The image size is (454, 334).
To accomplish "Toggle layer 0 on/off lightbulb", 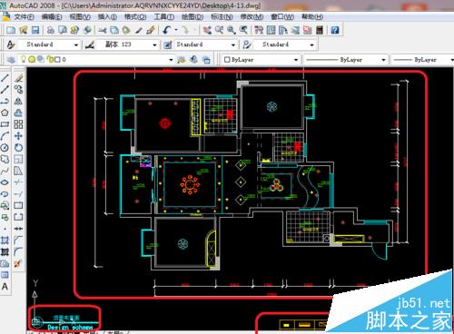I will pyautogui.click(x=23, y=59).
